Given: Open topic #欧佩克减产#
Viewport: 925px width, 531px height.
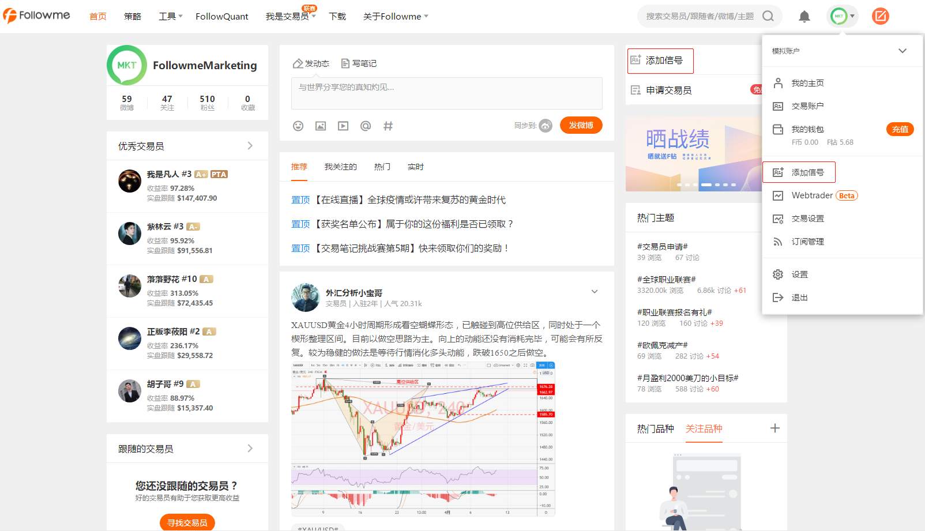Looking at the screenshot, I should [663, 345].
